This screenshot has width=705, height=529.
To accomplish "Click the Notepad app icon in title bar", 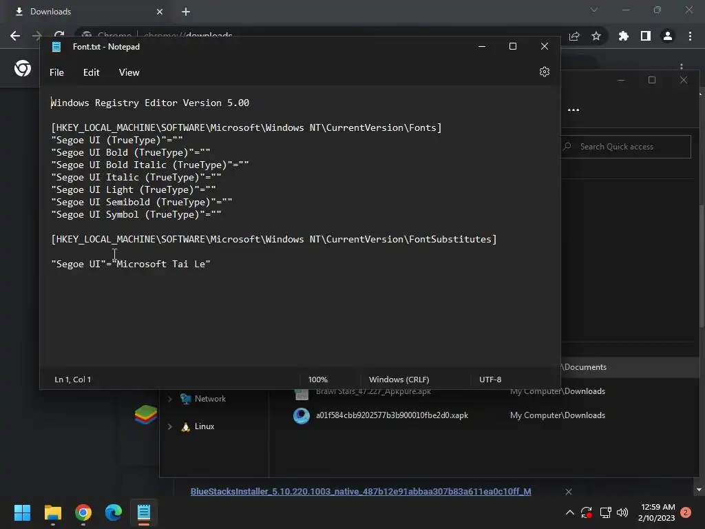I will click(x=56, y=47).
